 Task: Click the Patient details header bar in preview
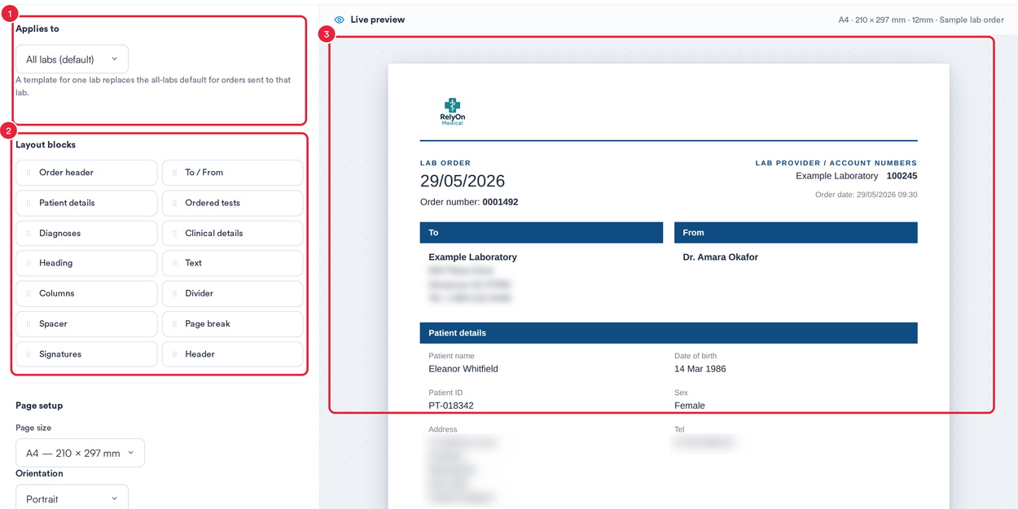click(669, 333)
